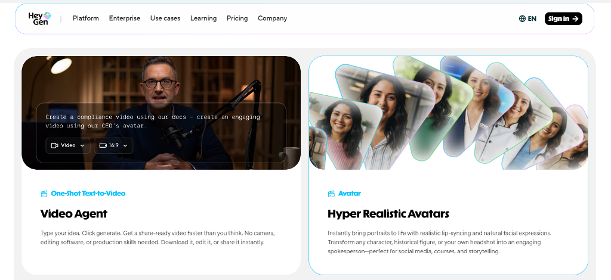Image resolution: width=611 pixels, height=280 pixels.
Task: Open the Video Agent preview image
Action: tap(161, 113)
